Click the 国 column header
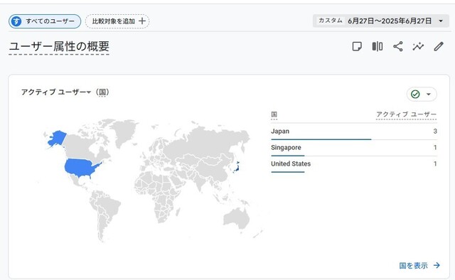The width and height of the screenshot is (455, 280). point(274,114)
